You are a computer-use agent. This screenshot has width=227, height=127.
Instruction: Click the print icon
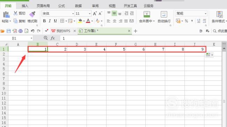coord(21,31)
